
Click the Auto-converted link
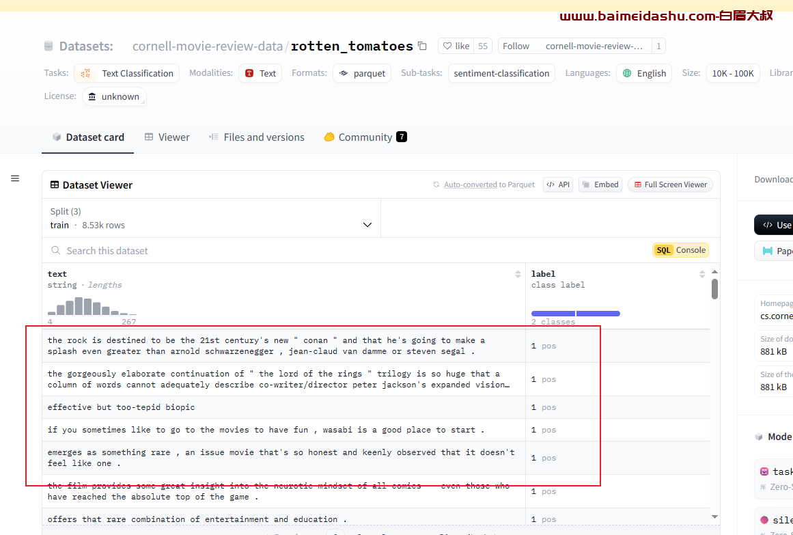click(471, 184)
